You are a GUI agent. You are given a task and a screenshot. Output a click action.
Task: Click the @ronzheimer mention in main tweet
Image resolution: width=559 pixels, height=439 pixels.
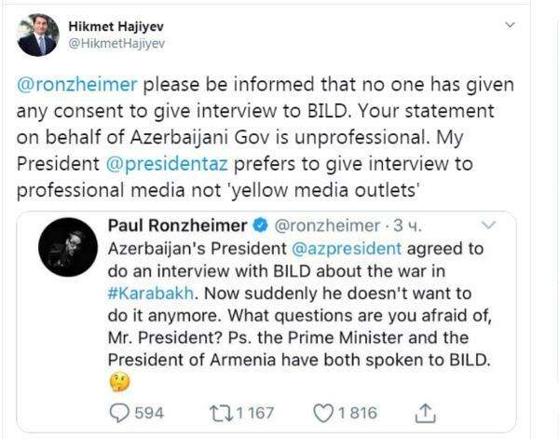(x=77, y=84)
